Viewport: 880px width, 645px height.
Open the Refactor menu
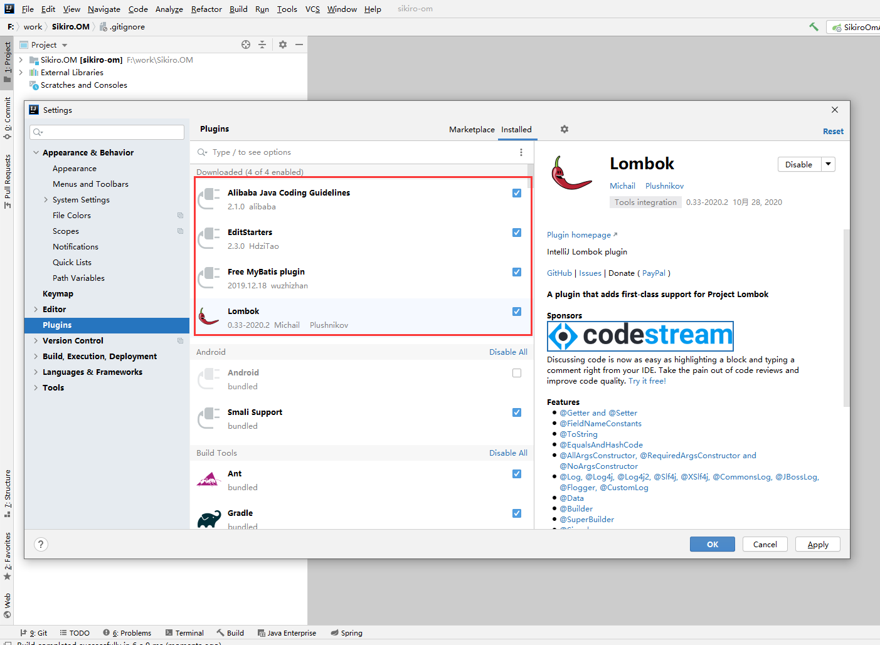[206, 9]
